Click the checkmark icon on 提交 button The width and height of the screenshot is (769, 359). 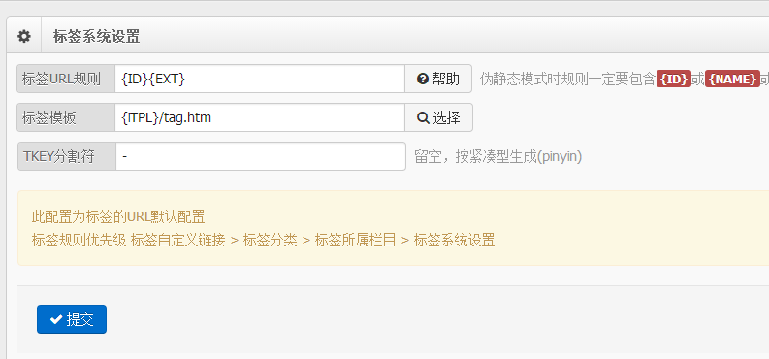click(56, 320)
